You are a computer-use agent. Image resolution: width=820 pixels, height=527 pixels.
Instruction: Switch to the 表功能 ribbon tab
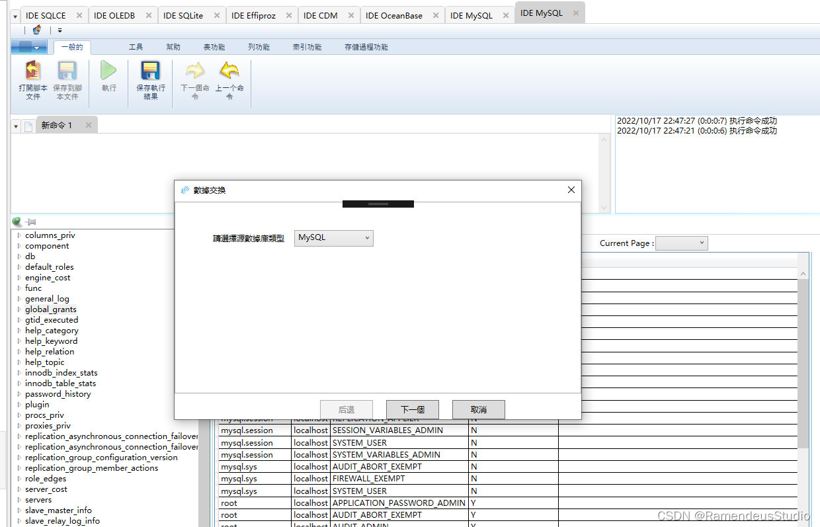pyautogui.click(x=214, y=47)
